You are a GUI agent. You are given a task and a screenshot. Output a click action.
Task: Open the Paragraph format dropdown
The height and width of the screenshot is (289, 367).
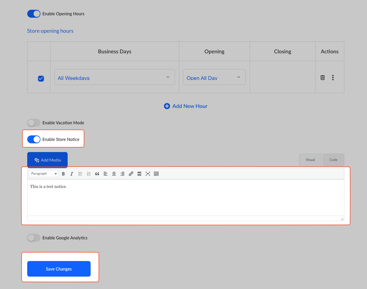[44, 174]
